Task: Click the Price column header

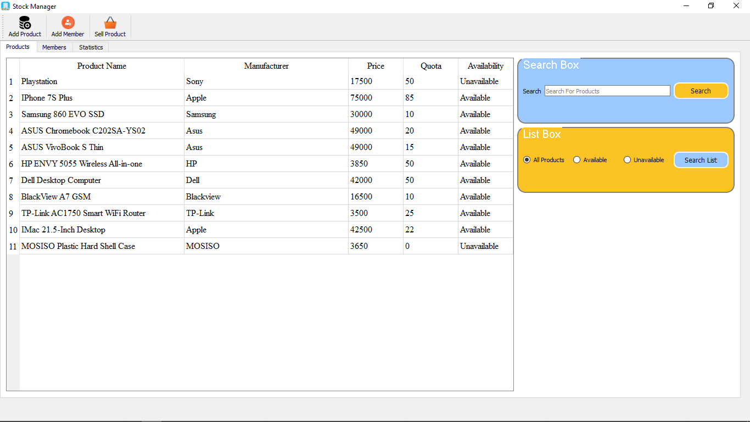Action: (376, 66)
